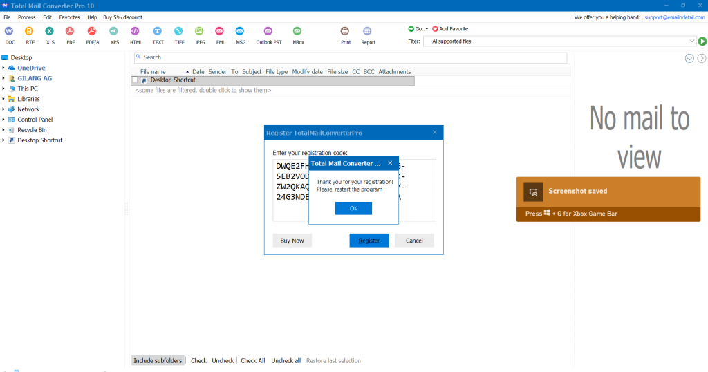This screenshot has width=708, height=372.
Task: Click the Buy Now button
Action: (292, 241)
